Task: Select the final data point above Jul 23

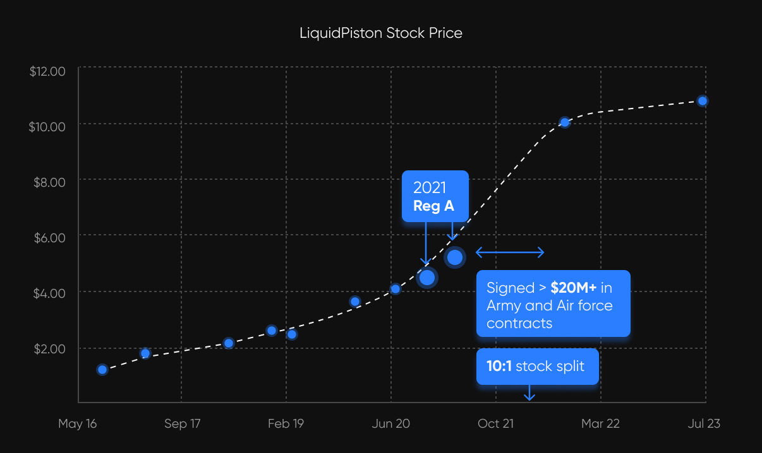Action: [x=702, y=101]
